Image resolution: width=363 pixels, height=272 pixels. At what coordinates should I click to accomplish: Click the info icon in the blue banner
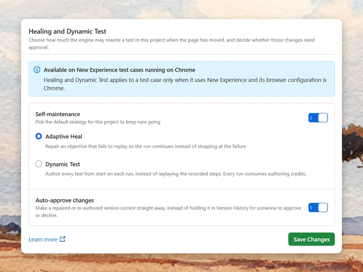tap(37, 70)
